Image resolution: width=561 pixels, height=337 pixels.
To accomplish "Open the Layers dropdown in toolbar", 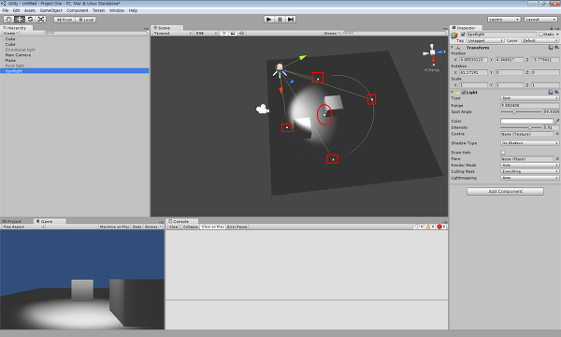I will tap(504, 20).
